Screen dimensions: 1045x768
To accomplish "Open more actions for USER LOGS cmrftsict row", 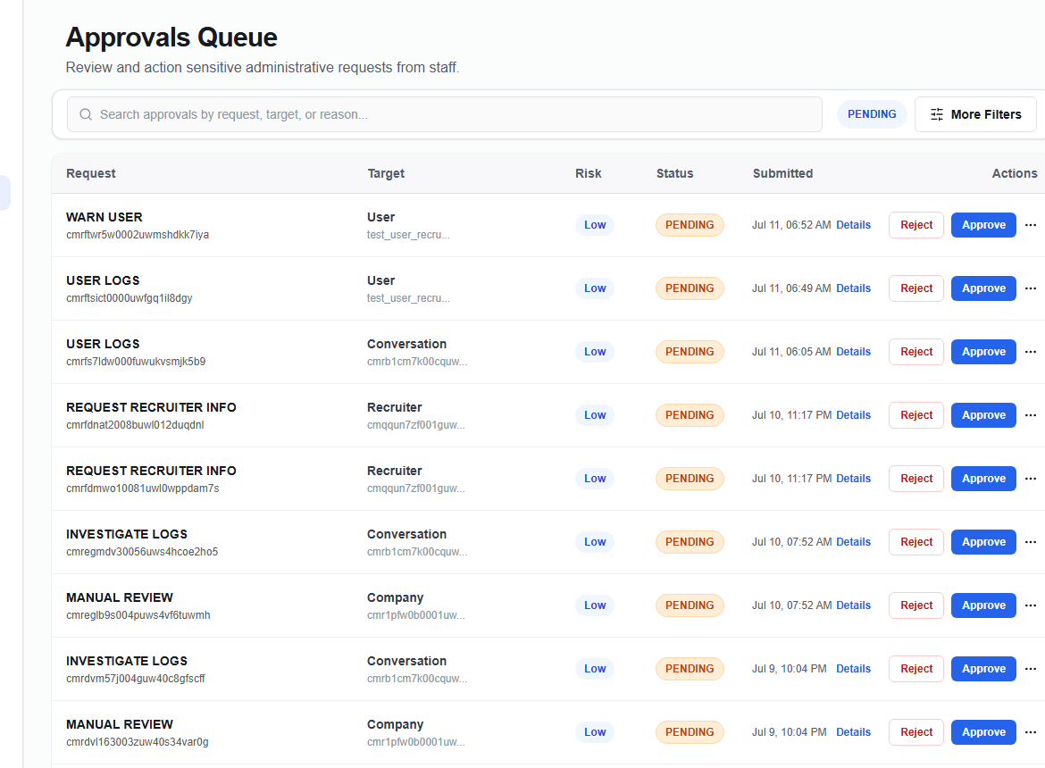I will click(1031, 288).
